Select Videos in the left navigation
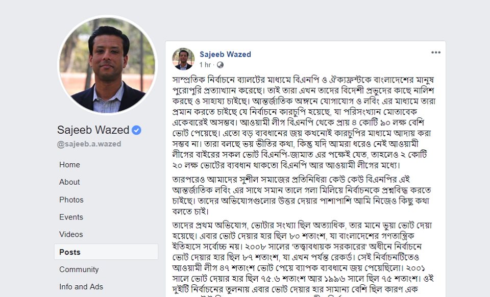The image size is (490, 297). tap(71, 234)
